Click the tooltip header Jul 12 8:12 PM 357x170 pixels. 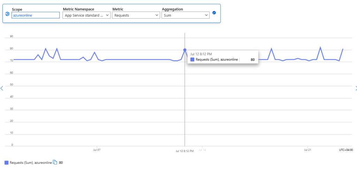(200, 54)
